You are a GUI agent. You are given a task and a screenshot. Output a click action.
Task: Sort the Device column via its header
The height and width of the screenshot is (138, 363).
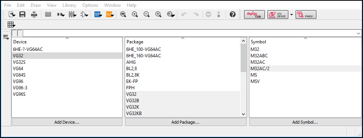coord(67,42)
